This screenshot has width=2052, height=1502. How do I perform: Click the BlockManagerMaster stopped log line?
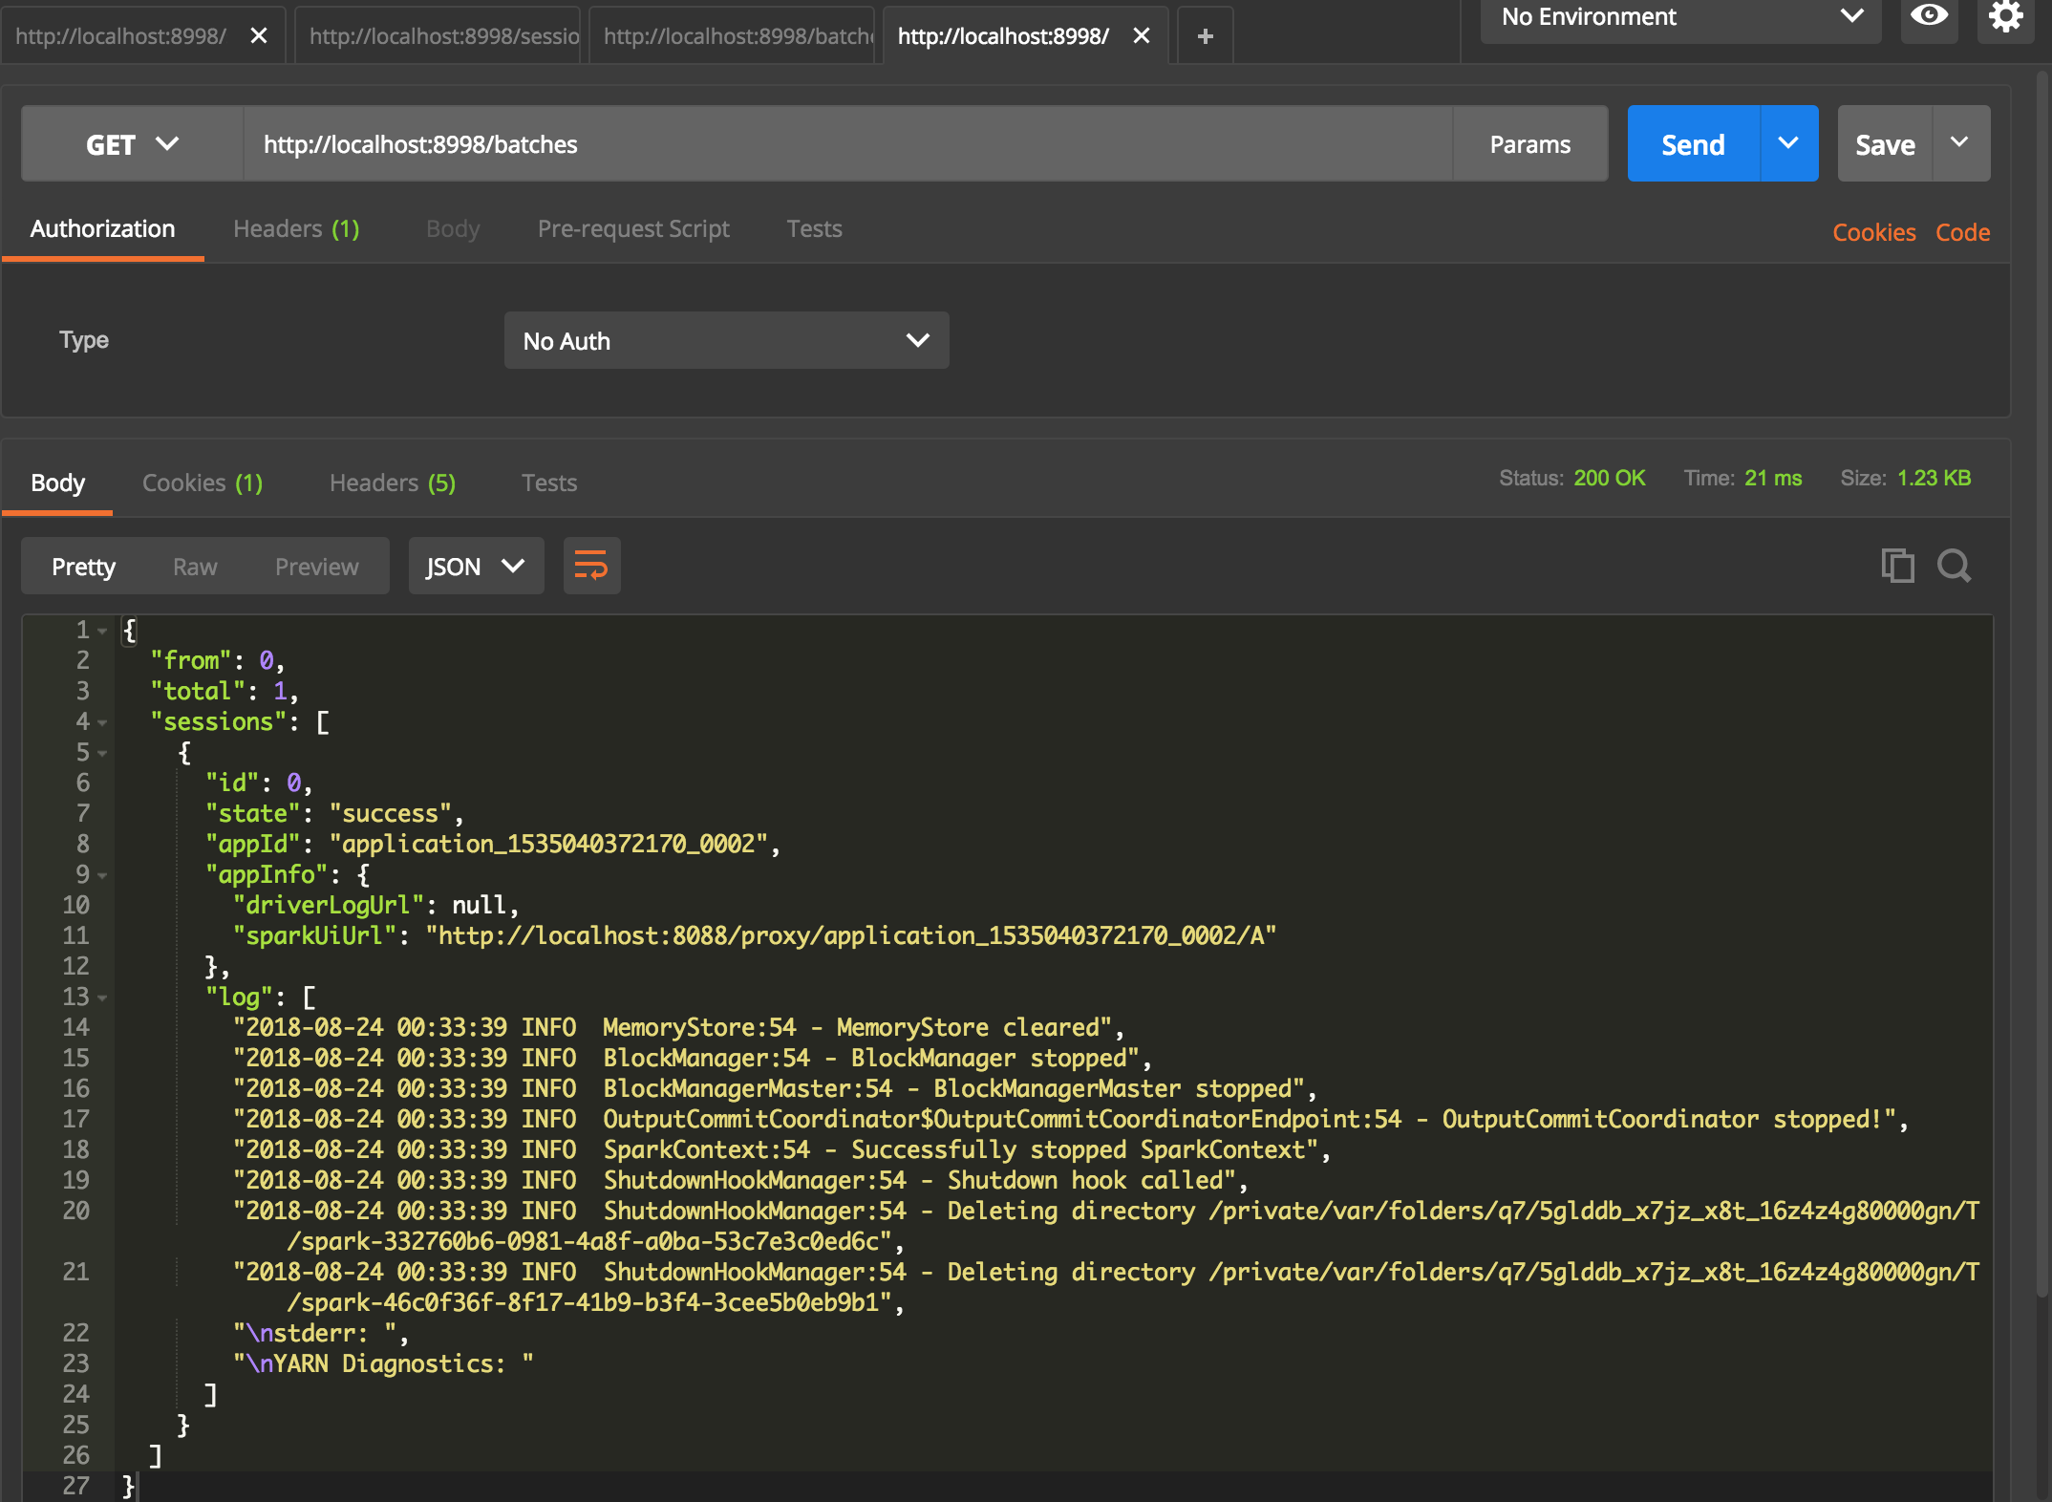(776, 1089)
